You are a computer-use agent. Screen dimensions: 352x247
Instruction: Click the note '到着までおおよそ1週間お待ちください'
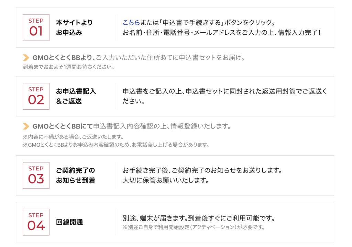click(68, 67)
